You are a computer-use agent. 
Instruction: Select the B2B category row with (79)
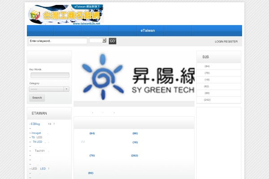pyautogui.click(x=219, y=73)
